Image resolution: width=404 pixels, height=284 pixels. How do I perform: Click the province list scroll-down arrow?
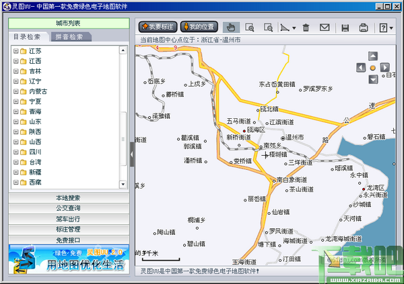click(123, 184)
